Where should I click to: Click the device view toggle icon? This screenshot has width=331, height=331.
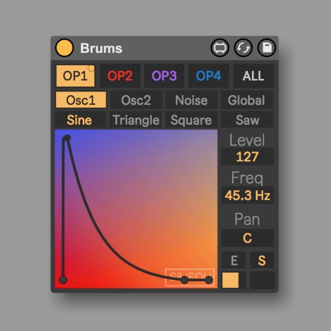click(x=220, y=48)
